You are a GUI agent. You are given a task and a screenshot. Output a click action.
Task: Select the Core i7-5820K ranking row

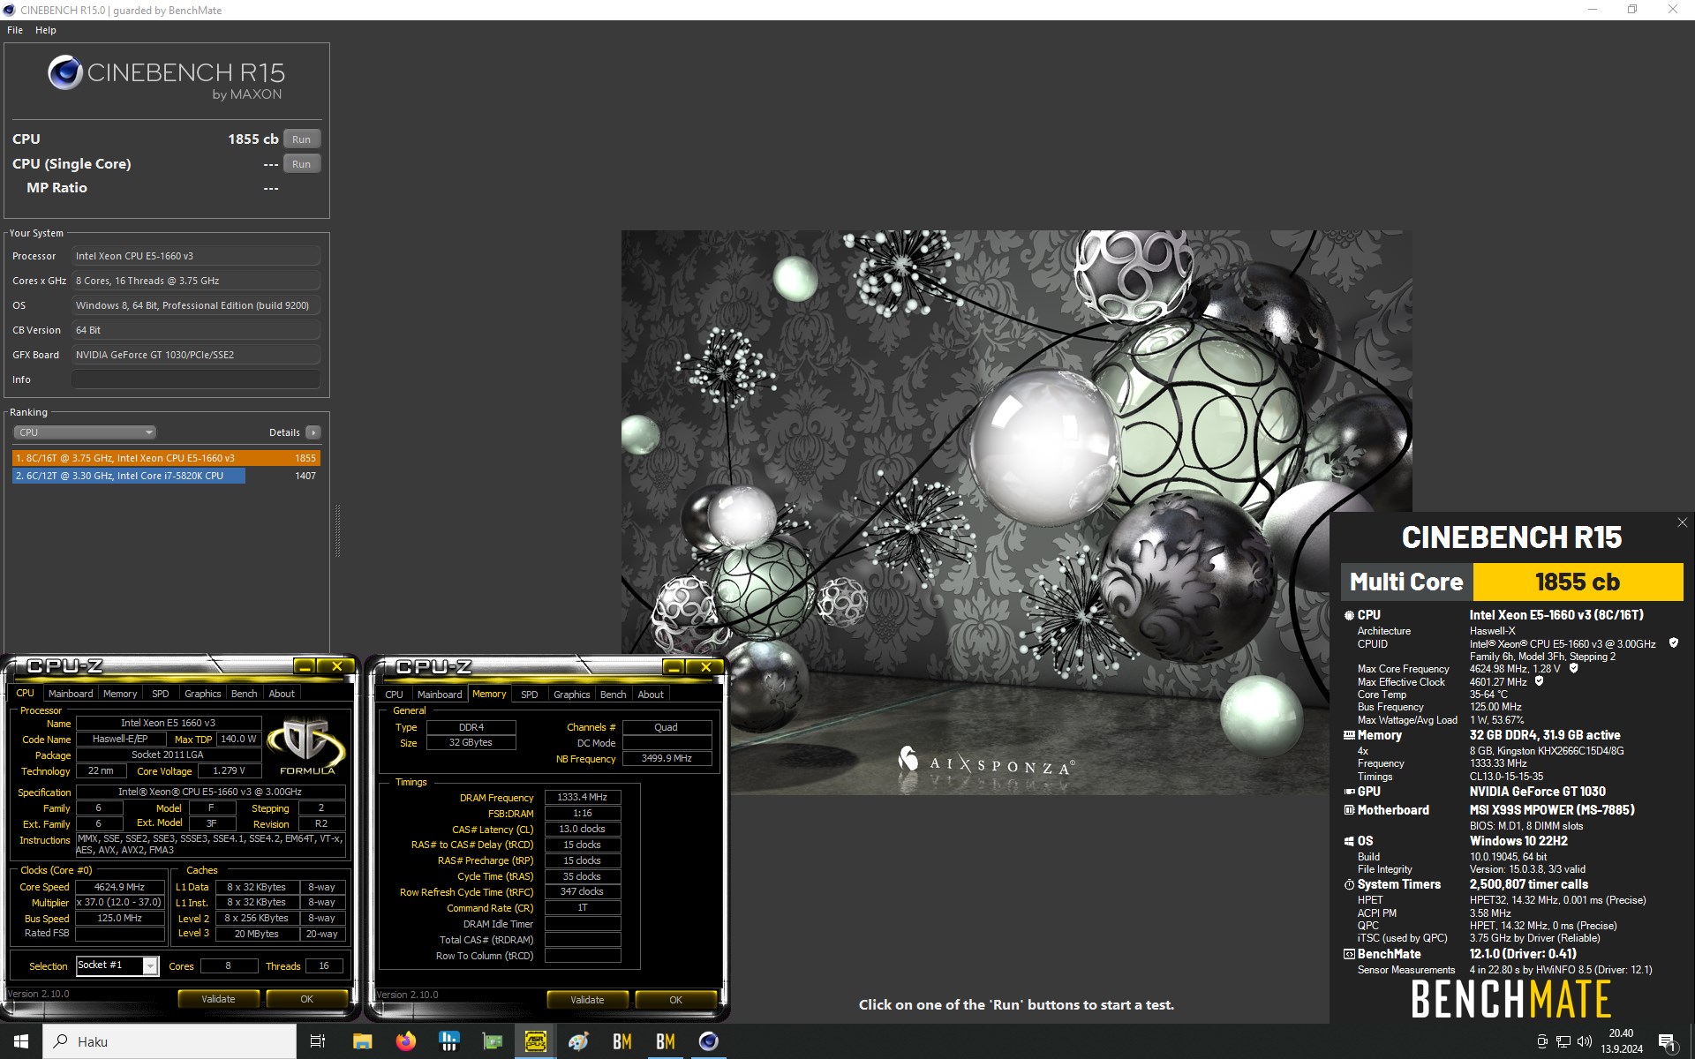coord(166,476)
